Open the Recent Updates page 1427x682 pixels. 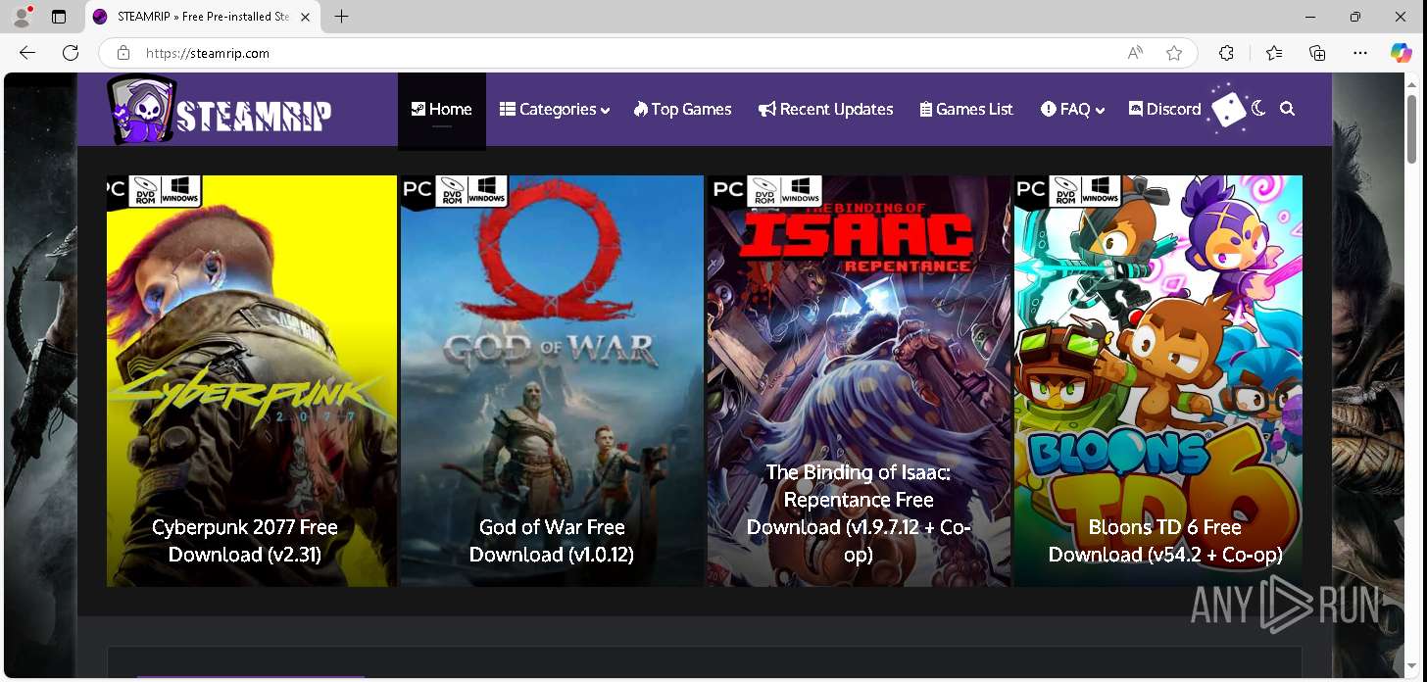(x=826, y=109)
